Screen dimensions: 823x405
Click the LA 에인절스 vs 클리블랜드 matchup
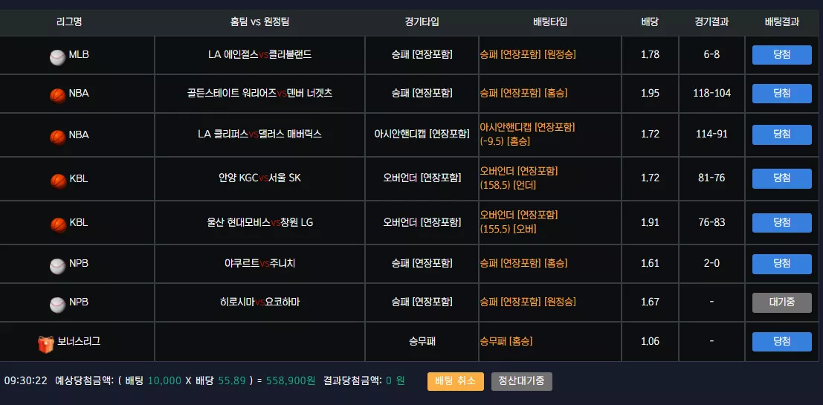pyautogui.click(x=259, y=54)
